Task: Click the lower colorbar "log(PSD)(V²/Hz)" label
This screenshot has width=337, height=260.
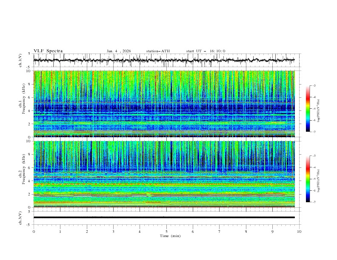Action: pyautogui.click(x=319, y=181)
